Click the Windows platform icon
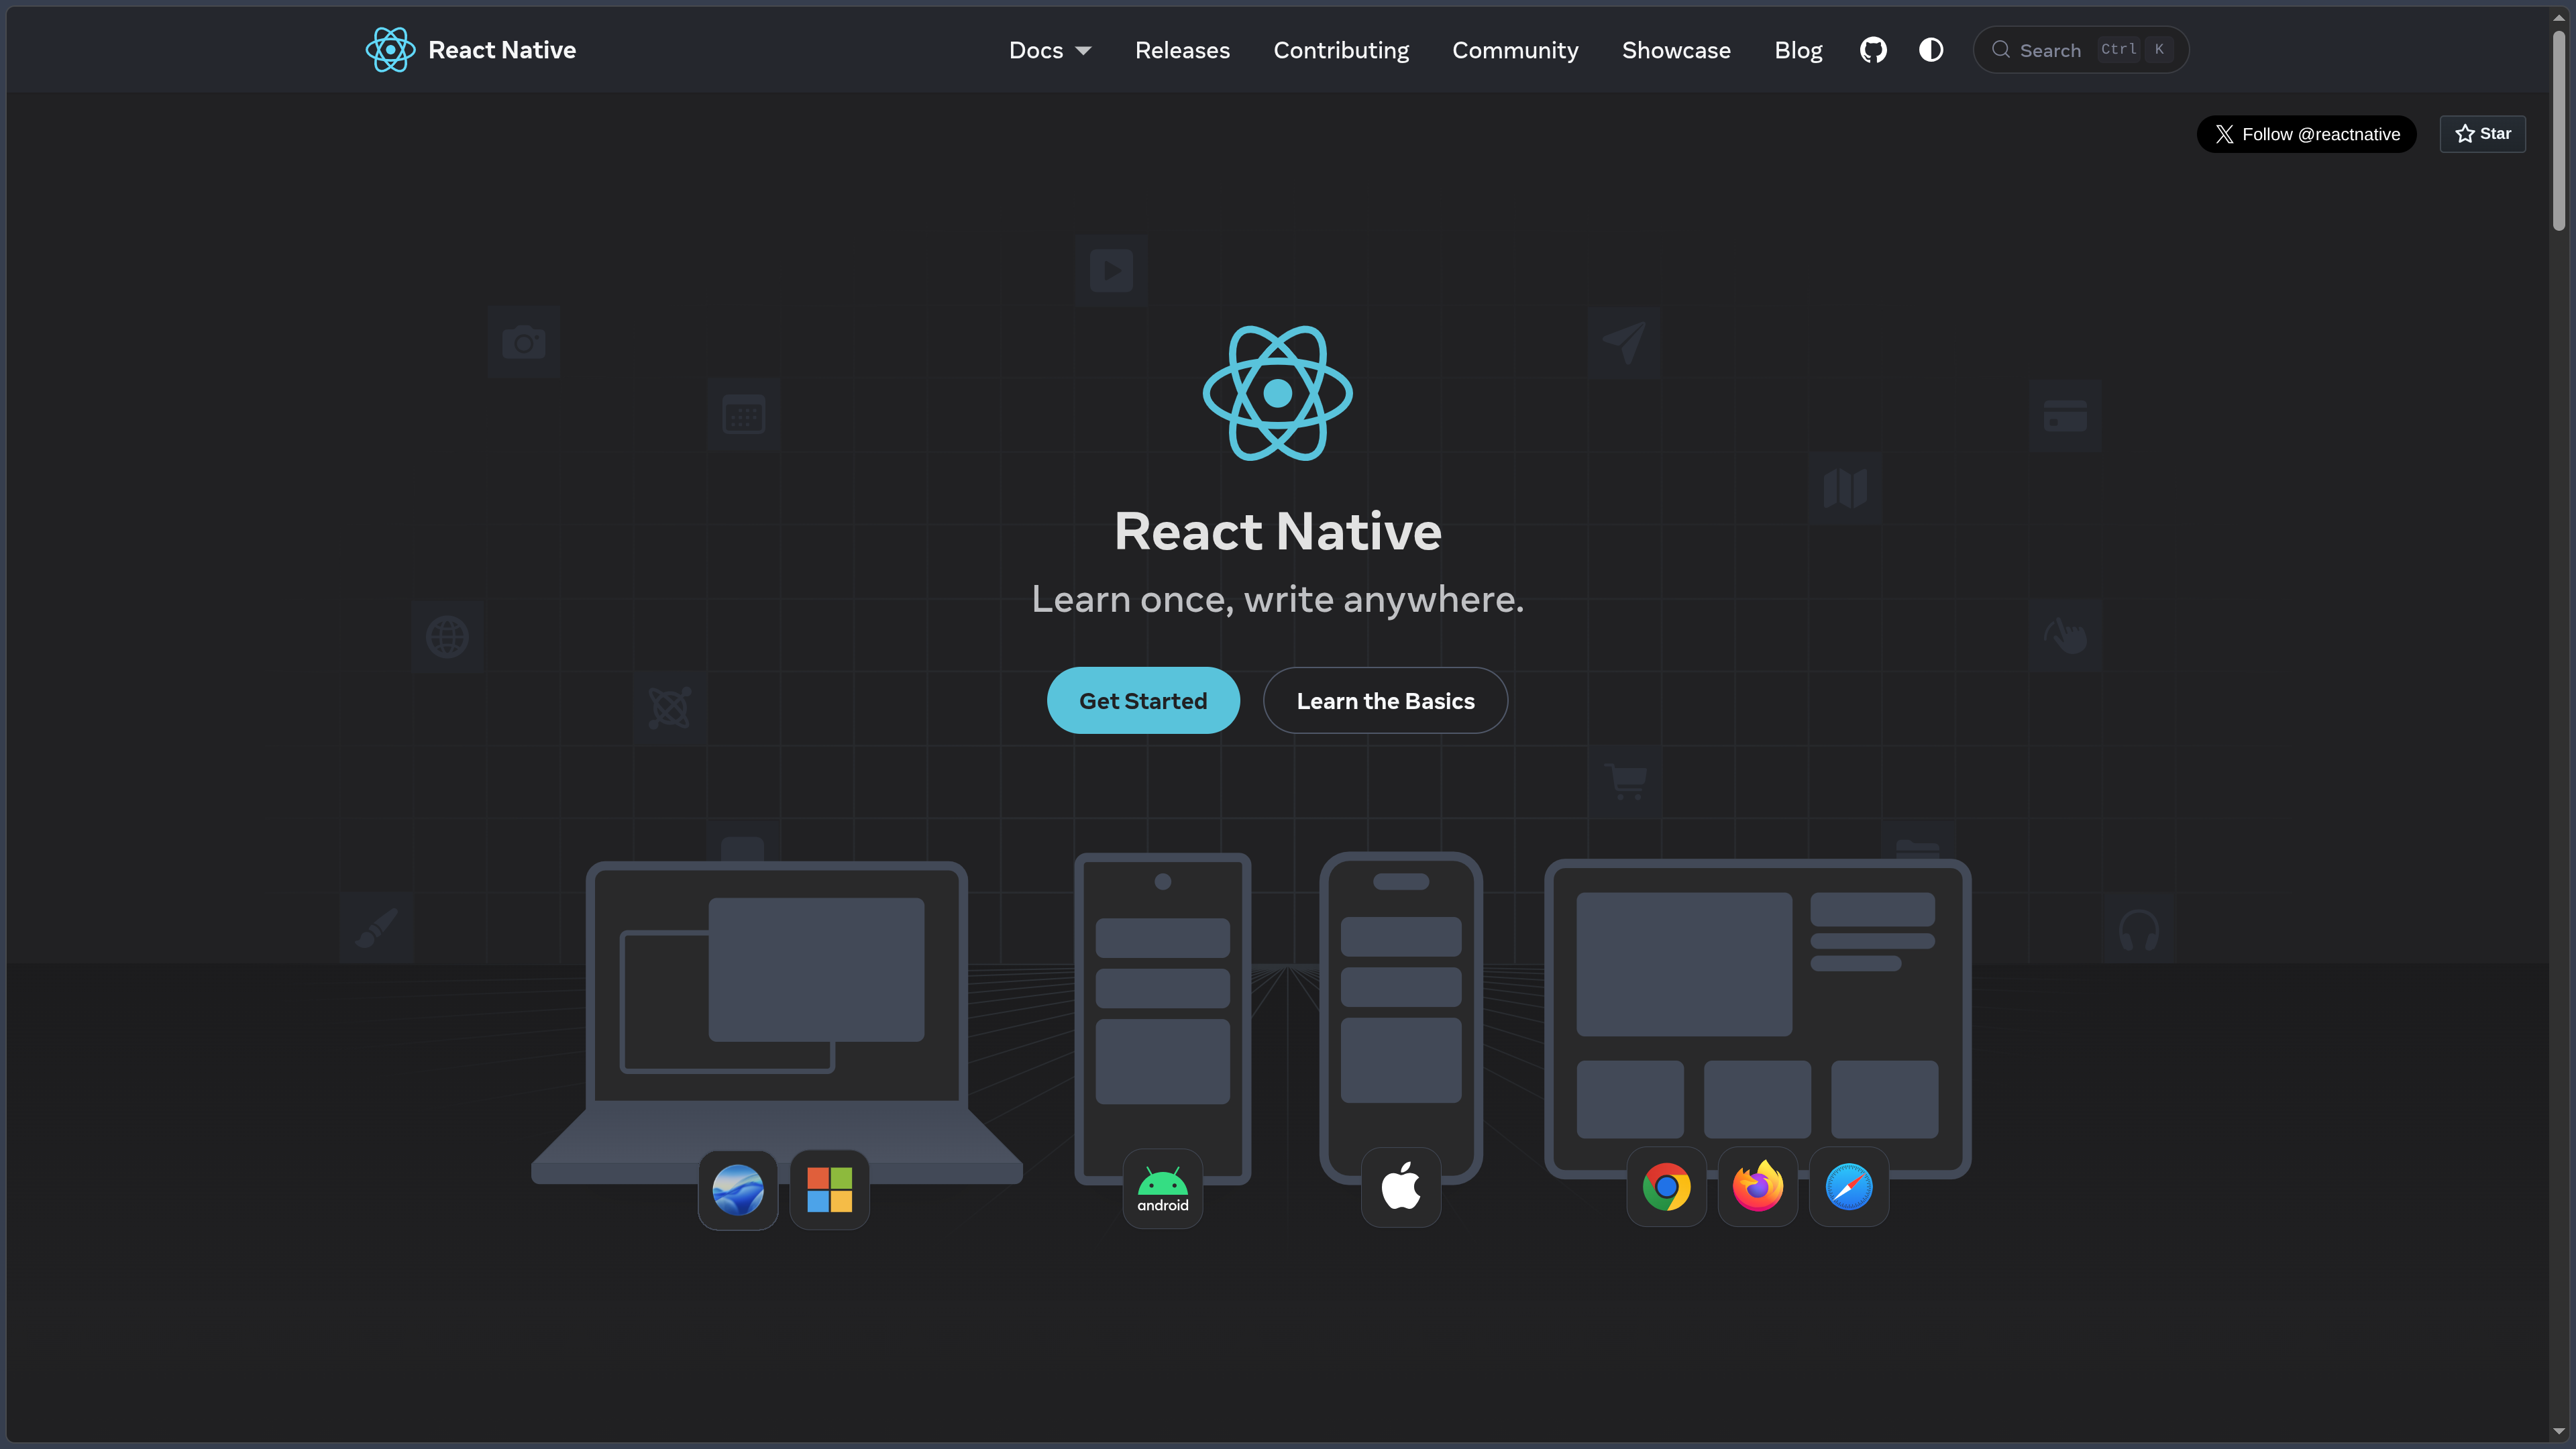 pos(830,1190)
